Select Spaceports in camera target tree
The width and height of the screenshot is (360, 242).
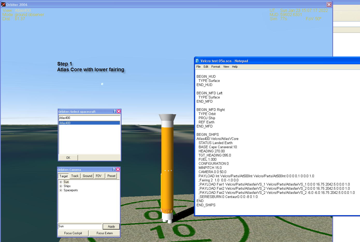click(71, 190)
